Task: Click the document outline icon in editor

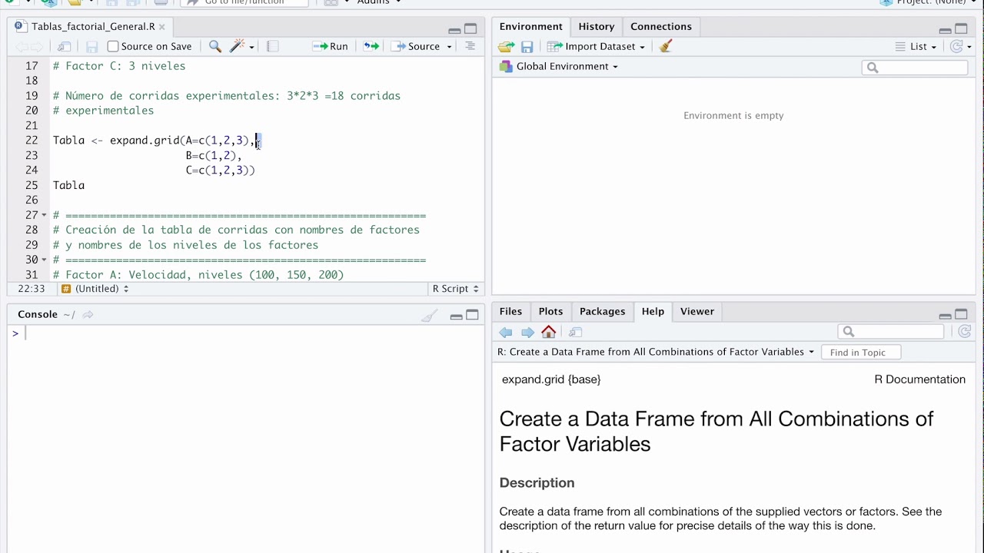Action: 470,46
